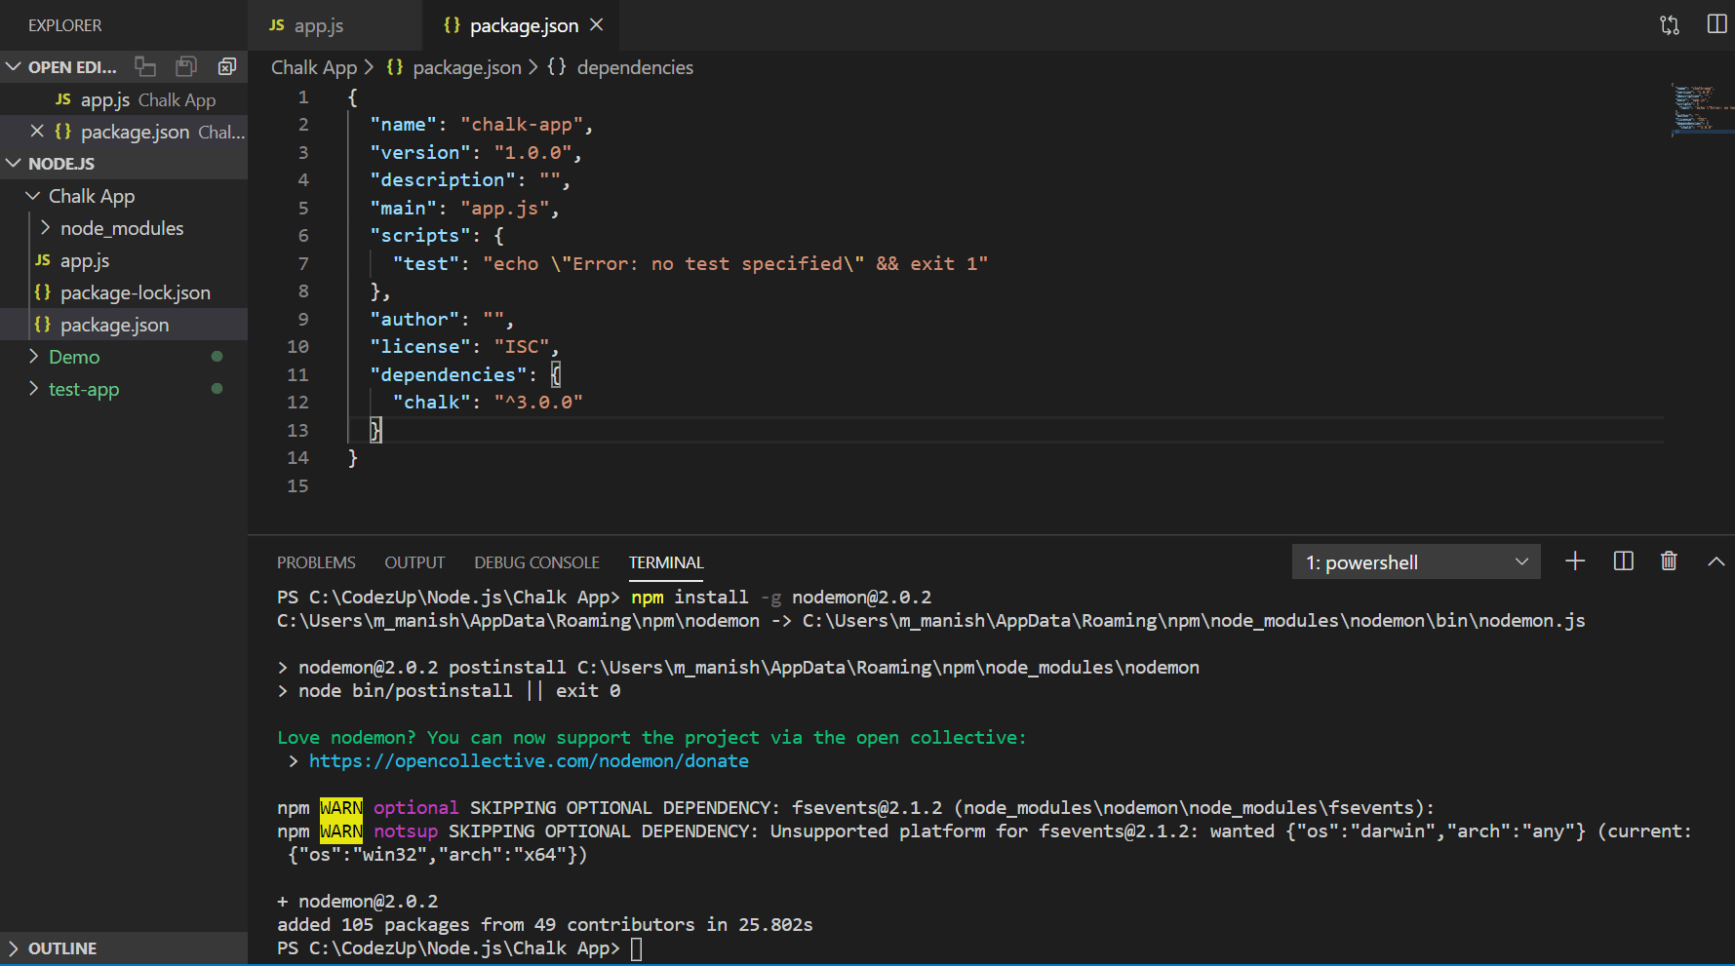
Task: Split the terminal panel
Action: click(1622, 560)
